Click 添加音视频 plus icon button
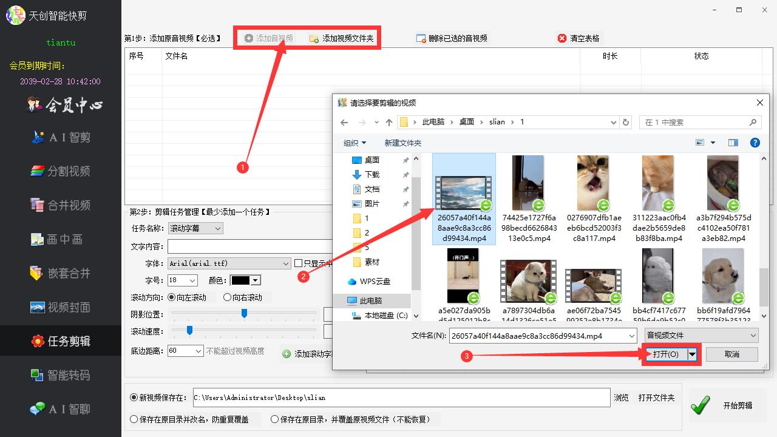777x437 pixels. pyautogui.click(x=249, y=38)
